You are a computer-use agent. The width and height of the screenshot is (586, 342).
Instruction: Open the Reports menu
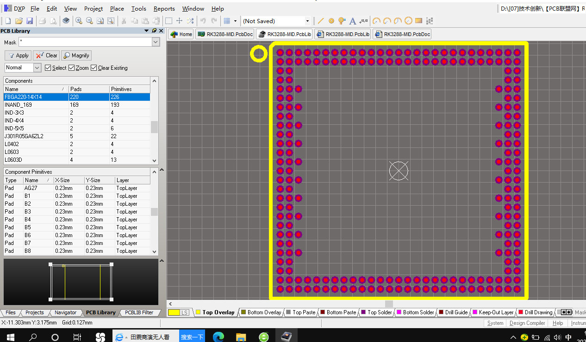164,8
